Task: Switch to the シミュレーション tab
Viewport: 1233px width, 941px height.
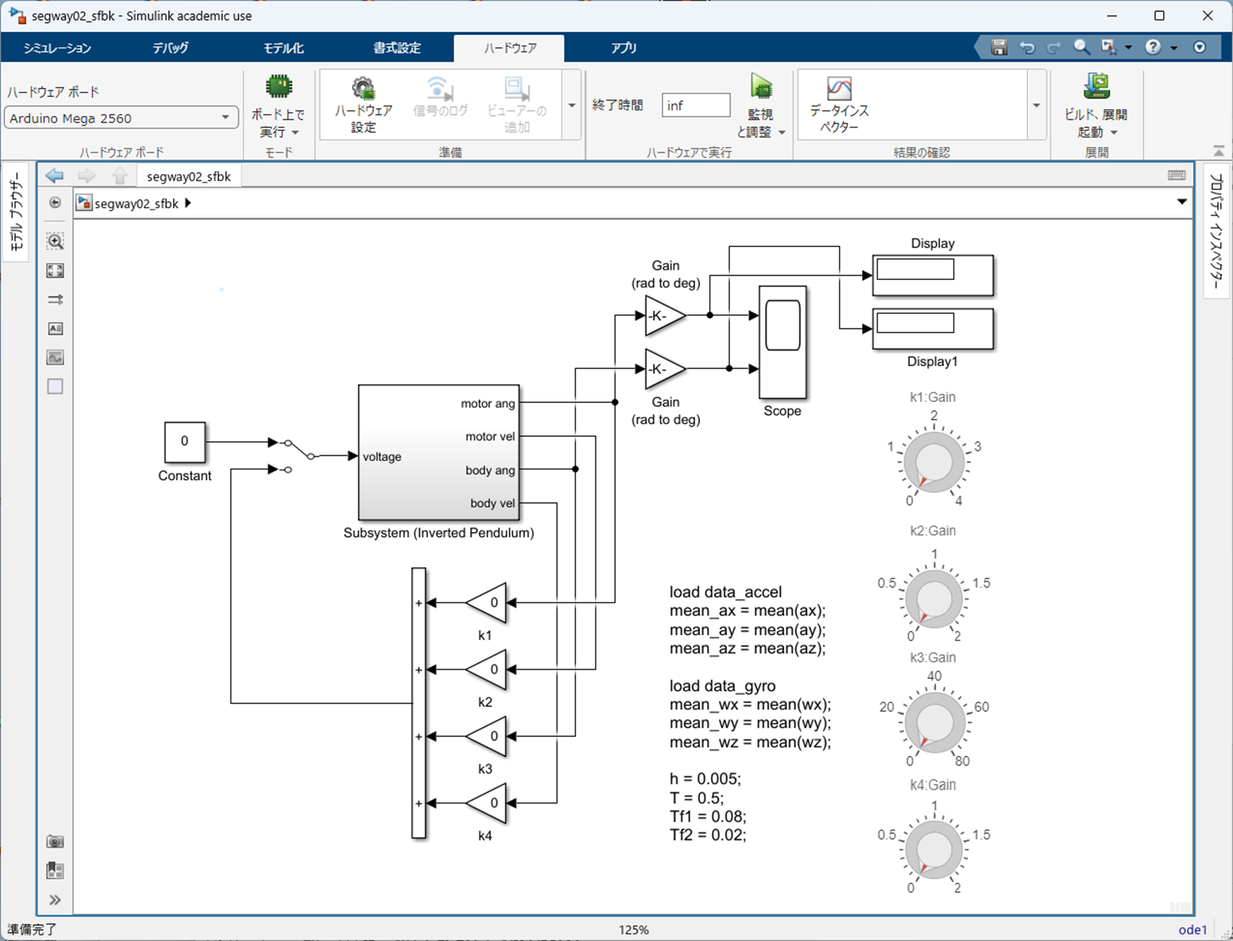Action: [x=58, y=48]
